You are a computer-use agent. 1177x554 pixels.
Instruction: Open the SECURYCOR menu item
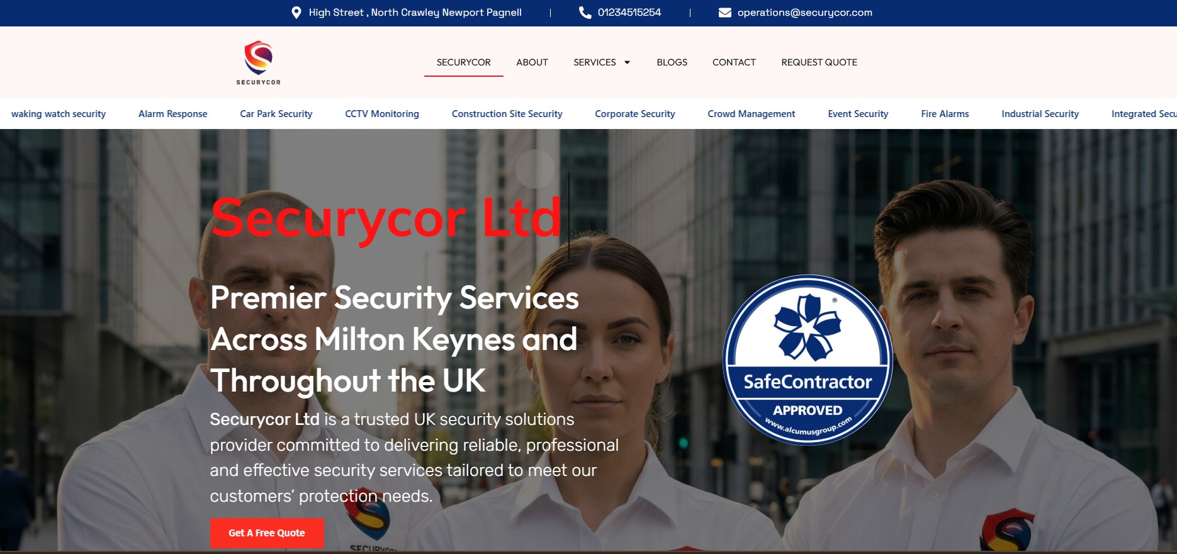click(x=464, y=62)
